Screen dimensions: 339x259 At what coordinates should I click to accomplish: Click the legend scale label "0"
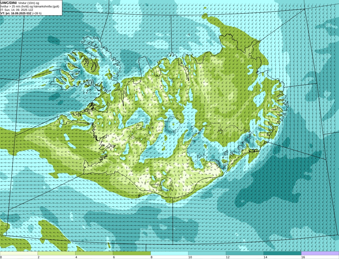pos(1,257)
